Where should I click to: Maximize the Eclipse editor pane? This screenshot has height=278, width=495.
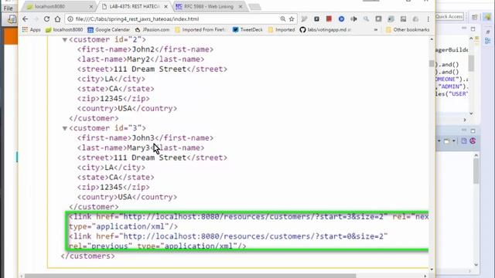[x=473, y=29]
